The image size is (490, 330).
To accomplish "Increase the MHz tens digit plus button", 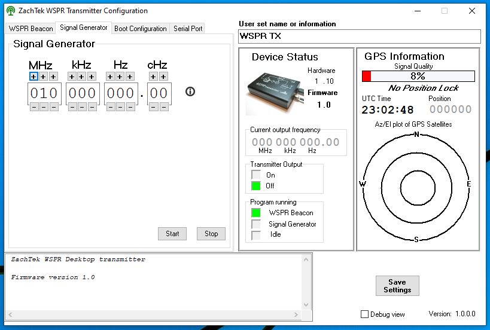I will coord(44,77).
